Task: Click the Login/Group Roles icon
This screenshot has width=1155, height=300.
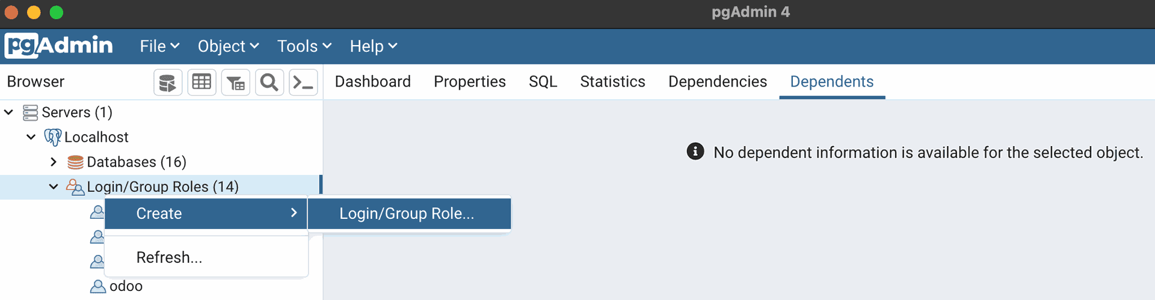Action: (75, 187)
